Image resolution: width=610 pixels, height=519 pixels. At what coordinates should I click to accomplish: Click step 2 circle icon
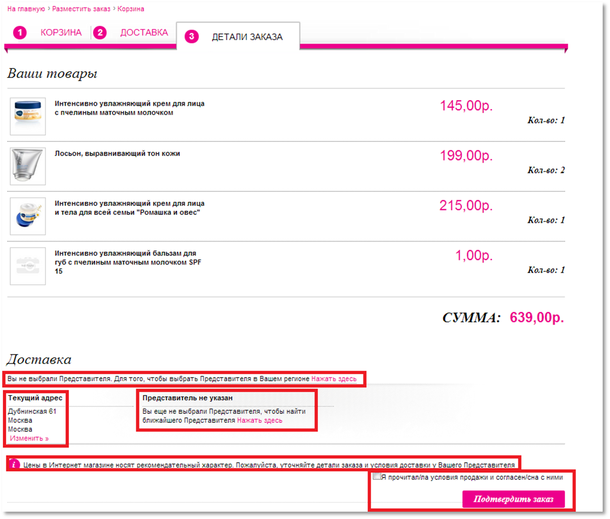coord(100,33)
